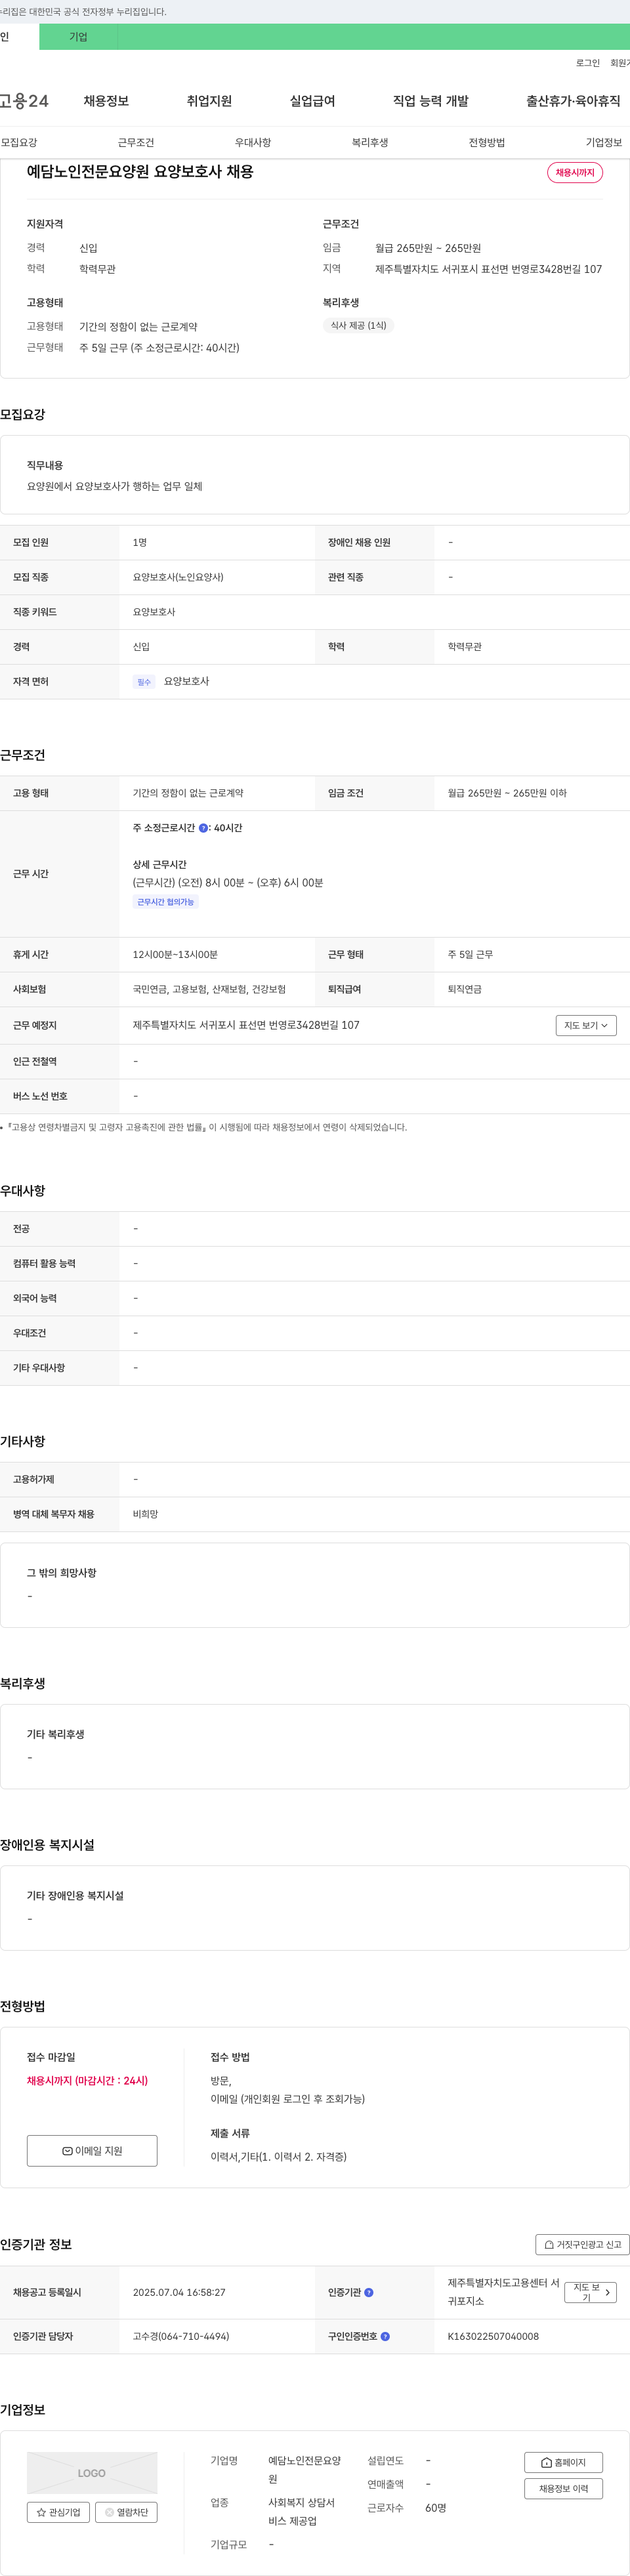Screen dimensions: 630x2576
Task: Click the help icon next to 인증기관
Action: tap(369, 2292)
